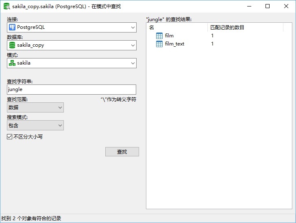Click the status bar 找到 2 个对象 message

[x=31, y=219]
